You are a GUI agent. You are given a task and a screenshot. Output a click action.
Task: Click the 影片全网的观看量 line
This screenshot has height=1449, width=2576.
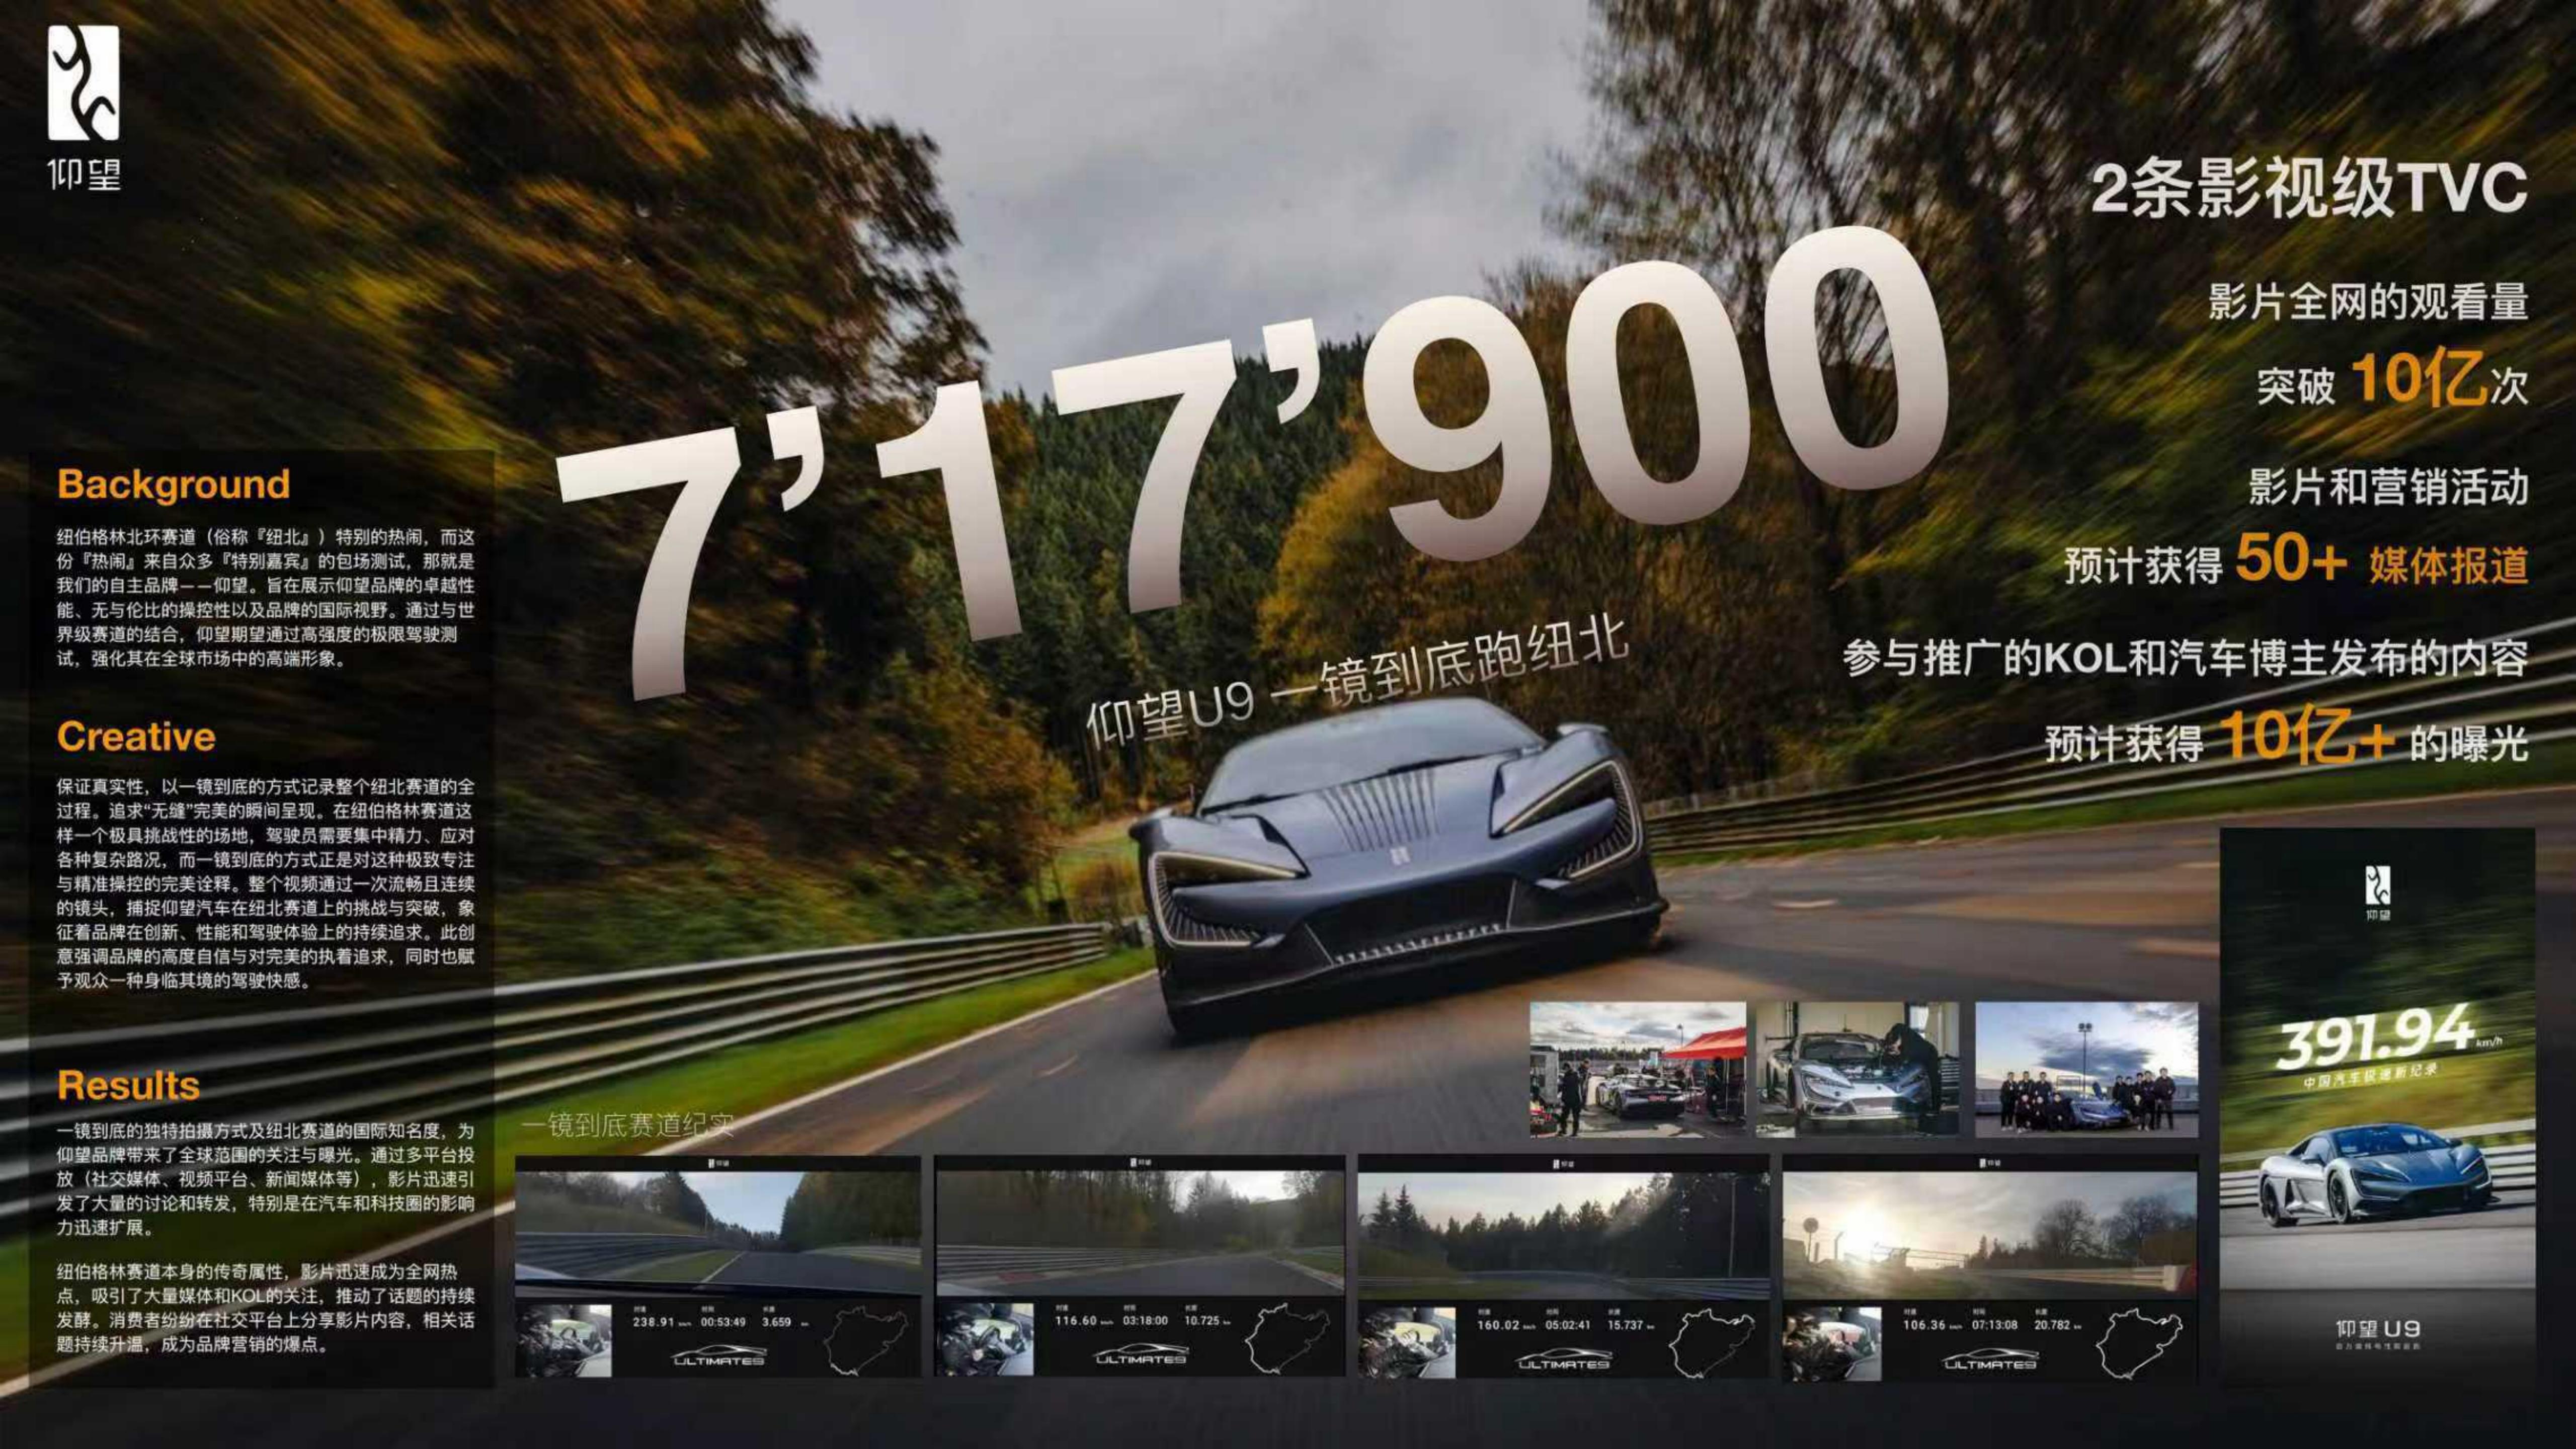(x=2368, y=301)
